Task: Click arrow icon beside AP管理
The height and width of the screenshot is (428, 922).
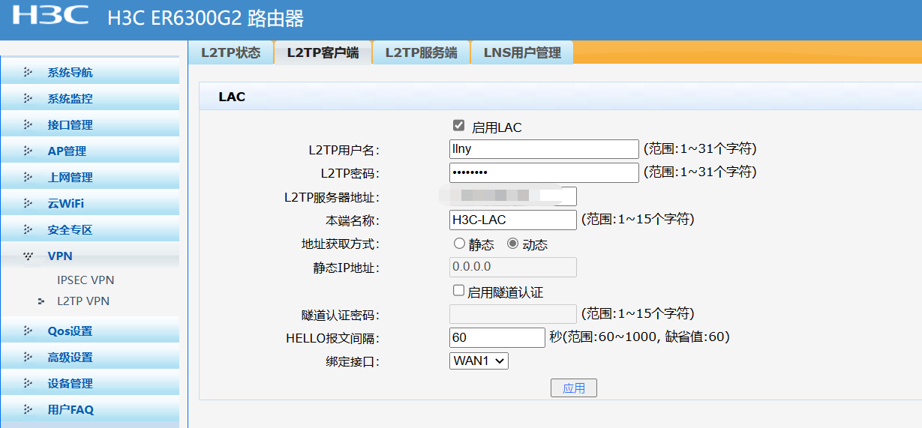Action: pyautogui.click(x=29, y=151)
